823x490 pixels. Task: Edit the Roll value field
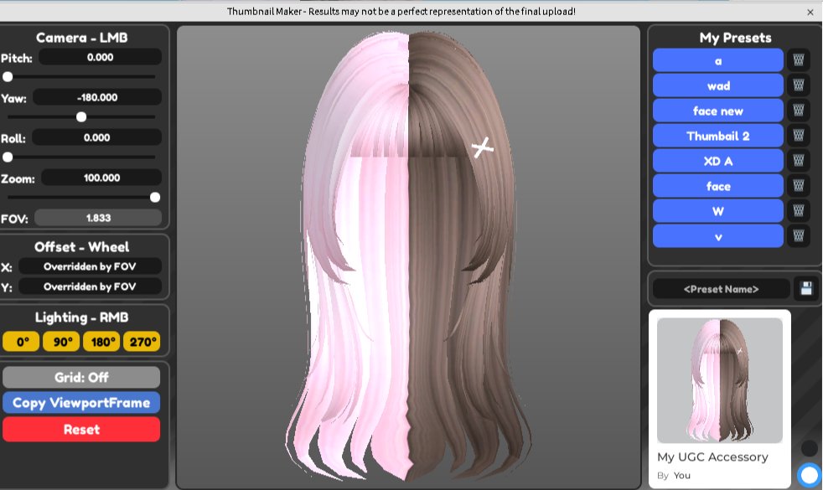click(97, 137)
